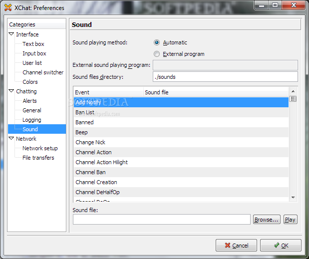The width and height of the screenshot is (309, 259).
Task: Collapse the Interface category tree
Action: [11, 34]
